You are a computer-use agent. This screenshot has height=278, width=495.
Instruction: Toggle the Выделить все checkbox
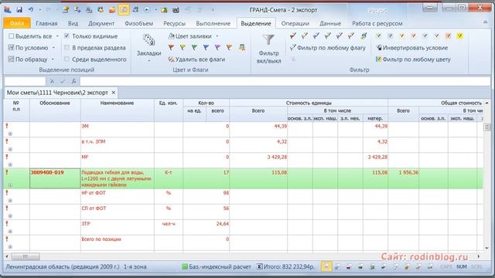[11, 36]
